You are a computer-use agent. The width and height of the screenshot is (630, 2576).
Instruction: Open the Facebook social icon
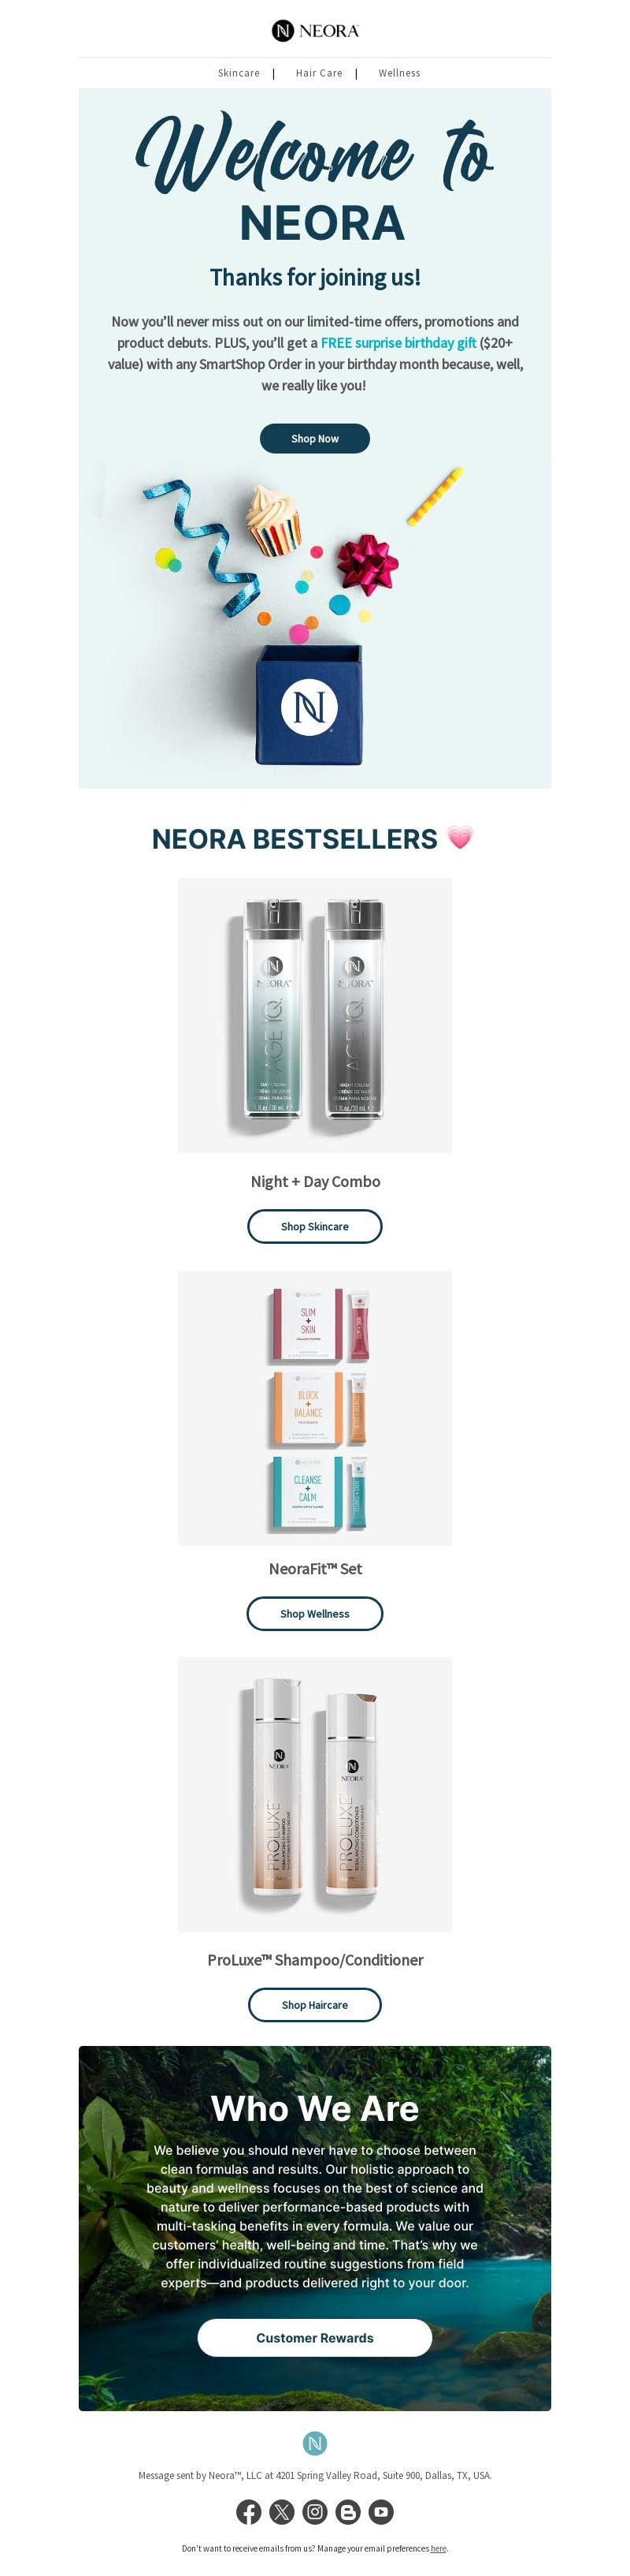pos(249,2511)
